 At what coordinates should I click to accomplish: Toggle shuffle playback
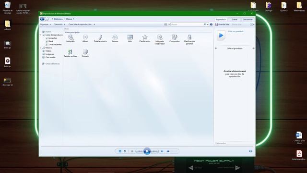[120, 151]
